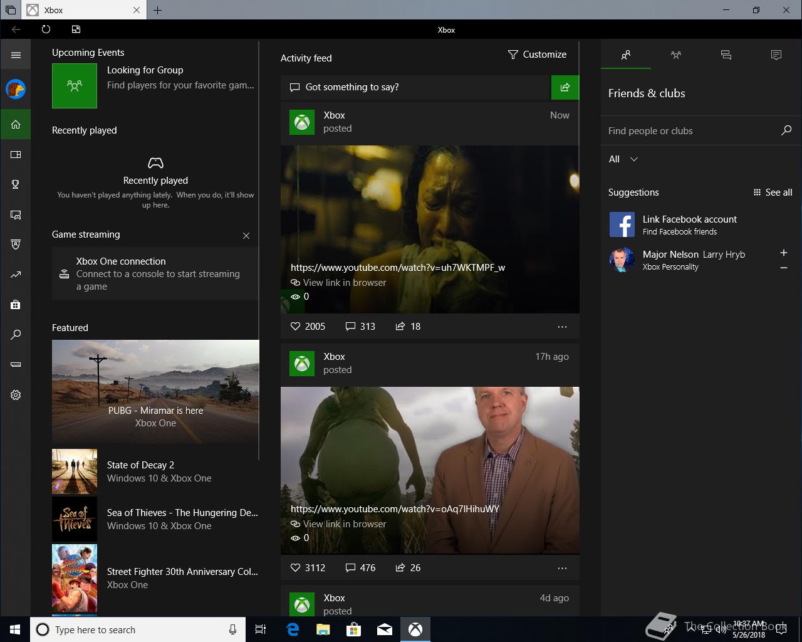Open the Search sidebar icon

coord(16,335)
